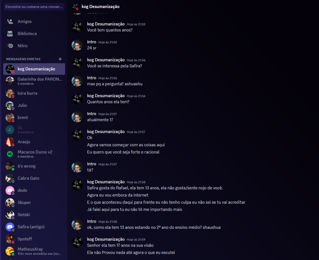Click Intro's avatar beside '24 sr' message
This screenshot has width=319, height=260.
77,45
